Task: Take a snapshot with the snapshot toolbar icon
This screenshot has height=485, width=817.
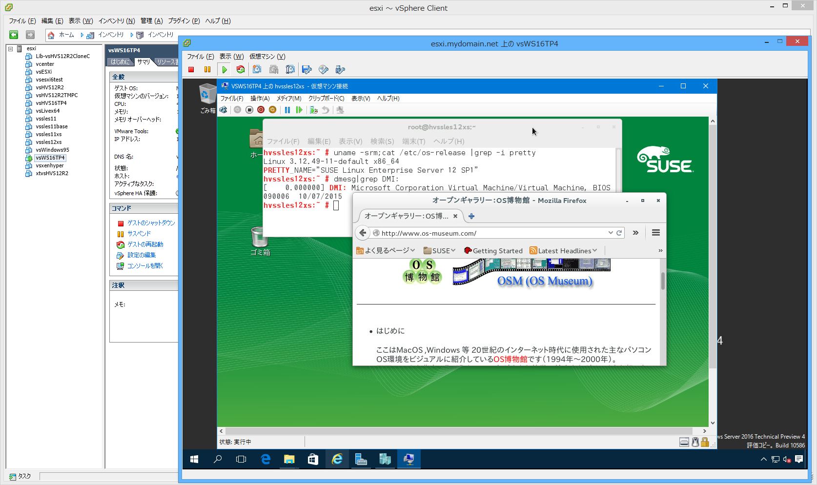Action: tap(257, 70)
